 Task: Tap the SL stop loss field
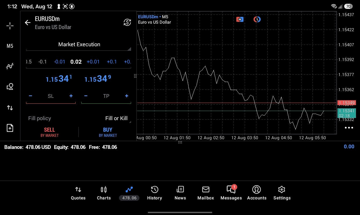pos(51,96)
